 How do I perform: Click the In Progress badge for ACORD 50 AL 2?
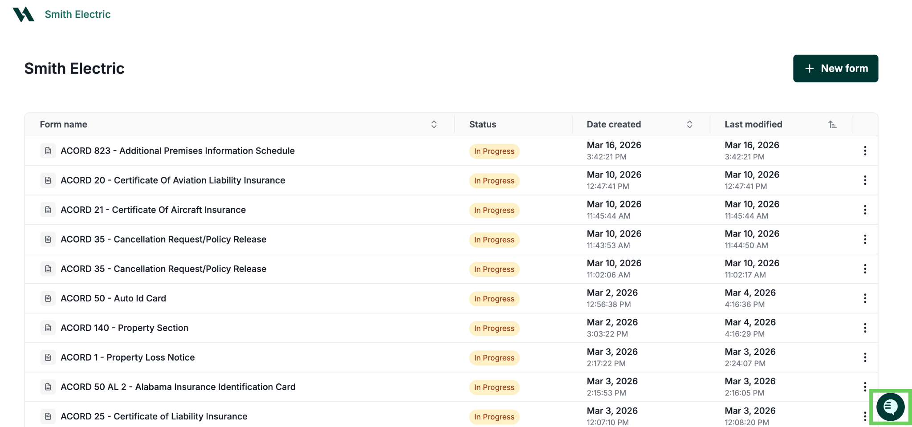pos(494,387)
